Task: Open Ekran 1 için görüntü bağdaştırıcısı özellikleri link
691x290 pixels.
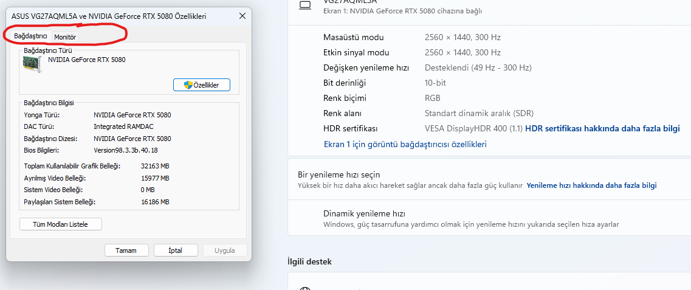Action: (x=405, y=144)
